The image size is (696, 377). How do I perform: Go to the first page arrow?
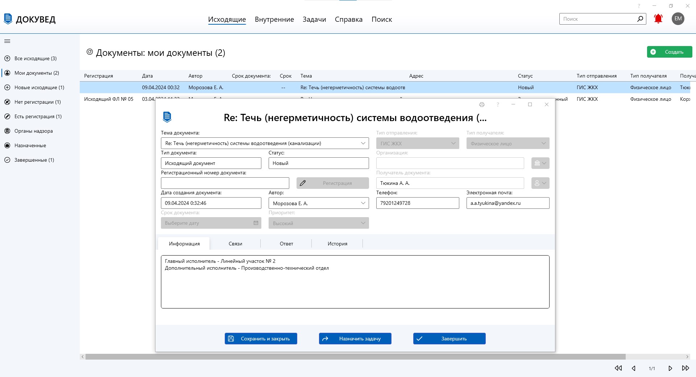point(618,368)
